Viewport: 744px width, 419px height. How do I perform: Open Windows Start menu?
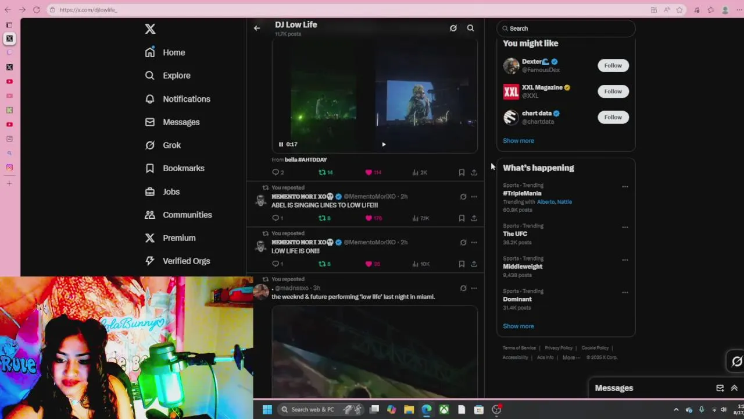coord(267,410)
